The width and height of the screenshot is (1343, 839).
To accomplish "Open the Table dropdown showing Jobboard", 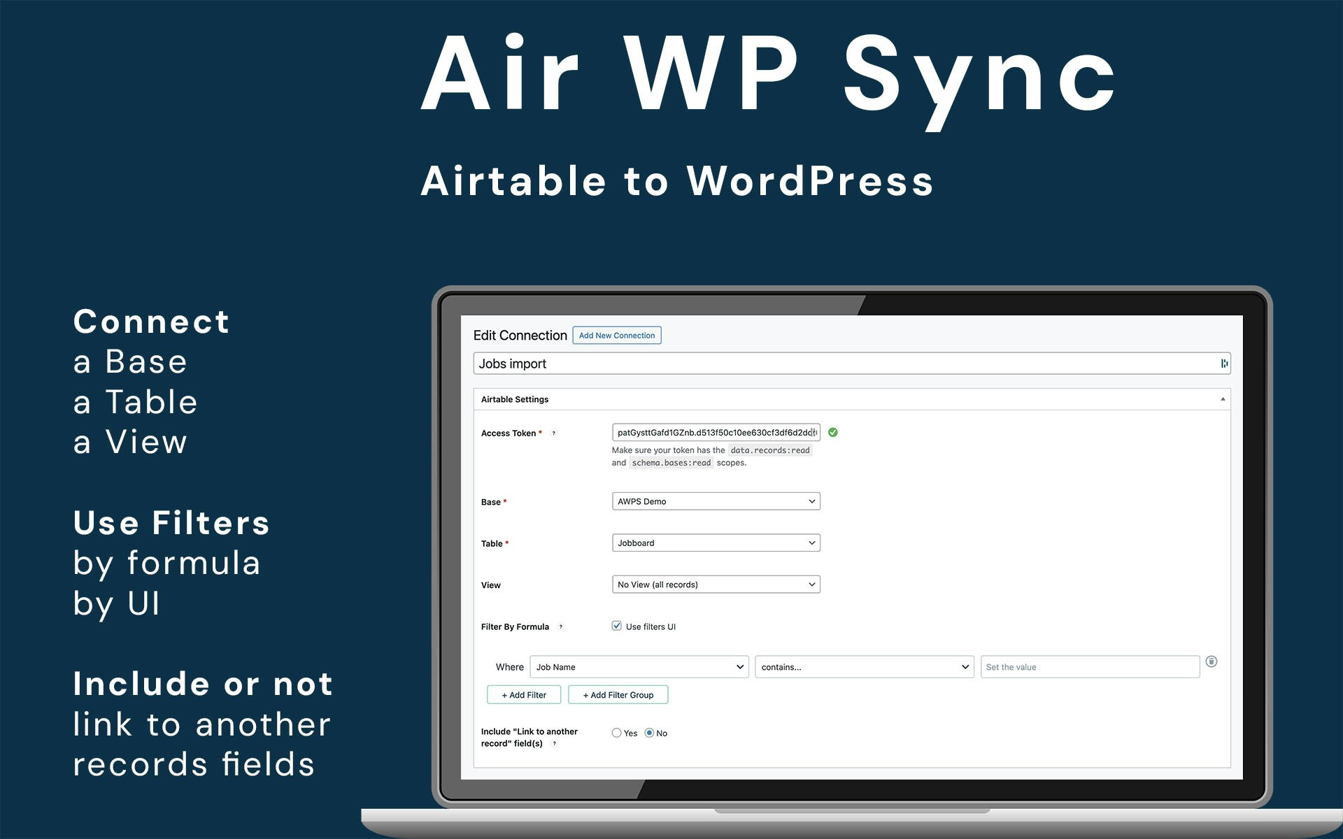I will (716, 543).
